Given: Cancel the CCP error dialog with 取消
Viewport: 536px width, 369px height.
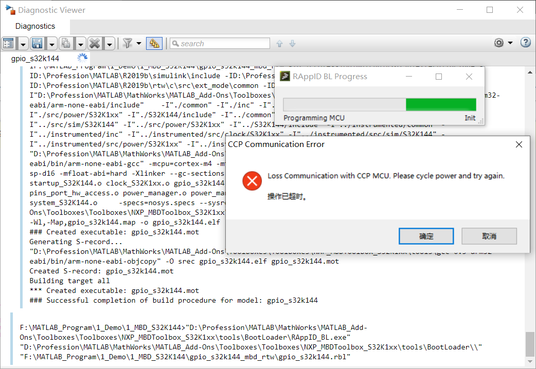Looking at the screenshot, I should pyautogui.click(x=489, y=236).
